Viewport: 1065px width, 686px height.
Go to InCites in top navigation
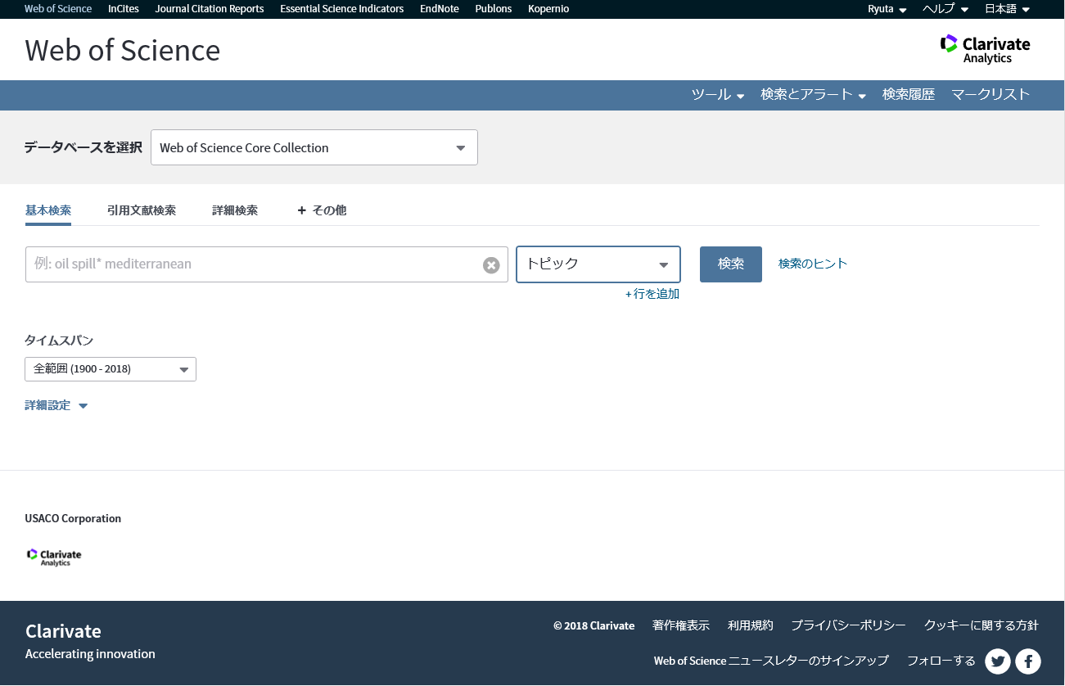pyautogui.click(x=124, y=9)
